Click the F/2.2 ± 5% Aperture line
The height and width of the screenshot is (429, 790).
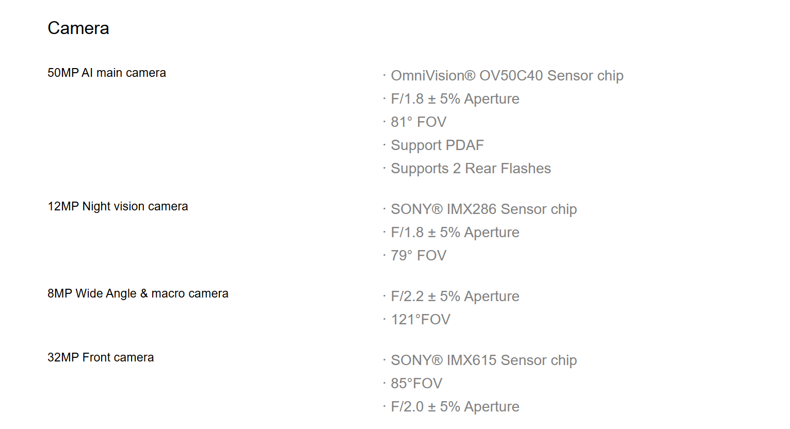pos(455,296)
